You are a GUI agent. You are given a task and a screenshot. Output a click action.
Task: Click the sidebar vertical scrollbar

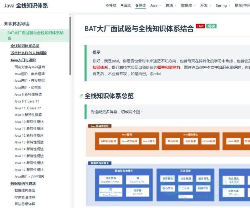pos(70,46)
